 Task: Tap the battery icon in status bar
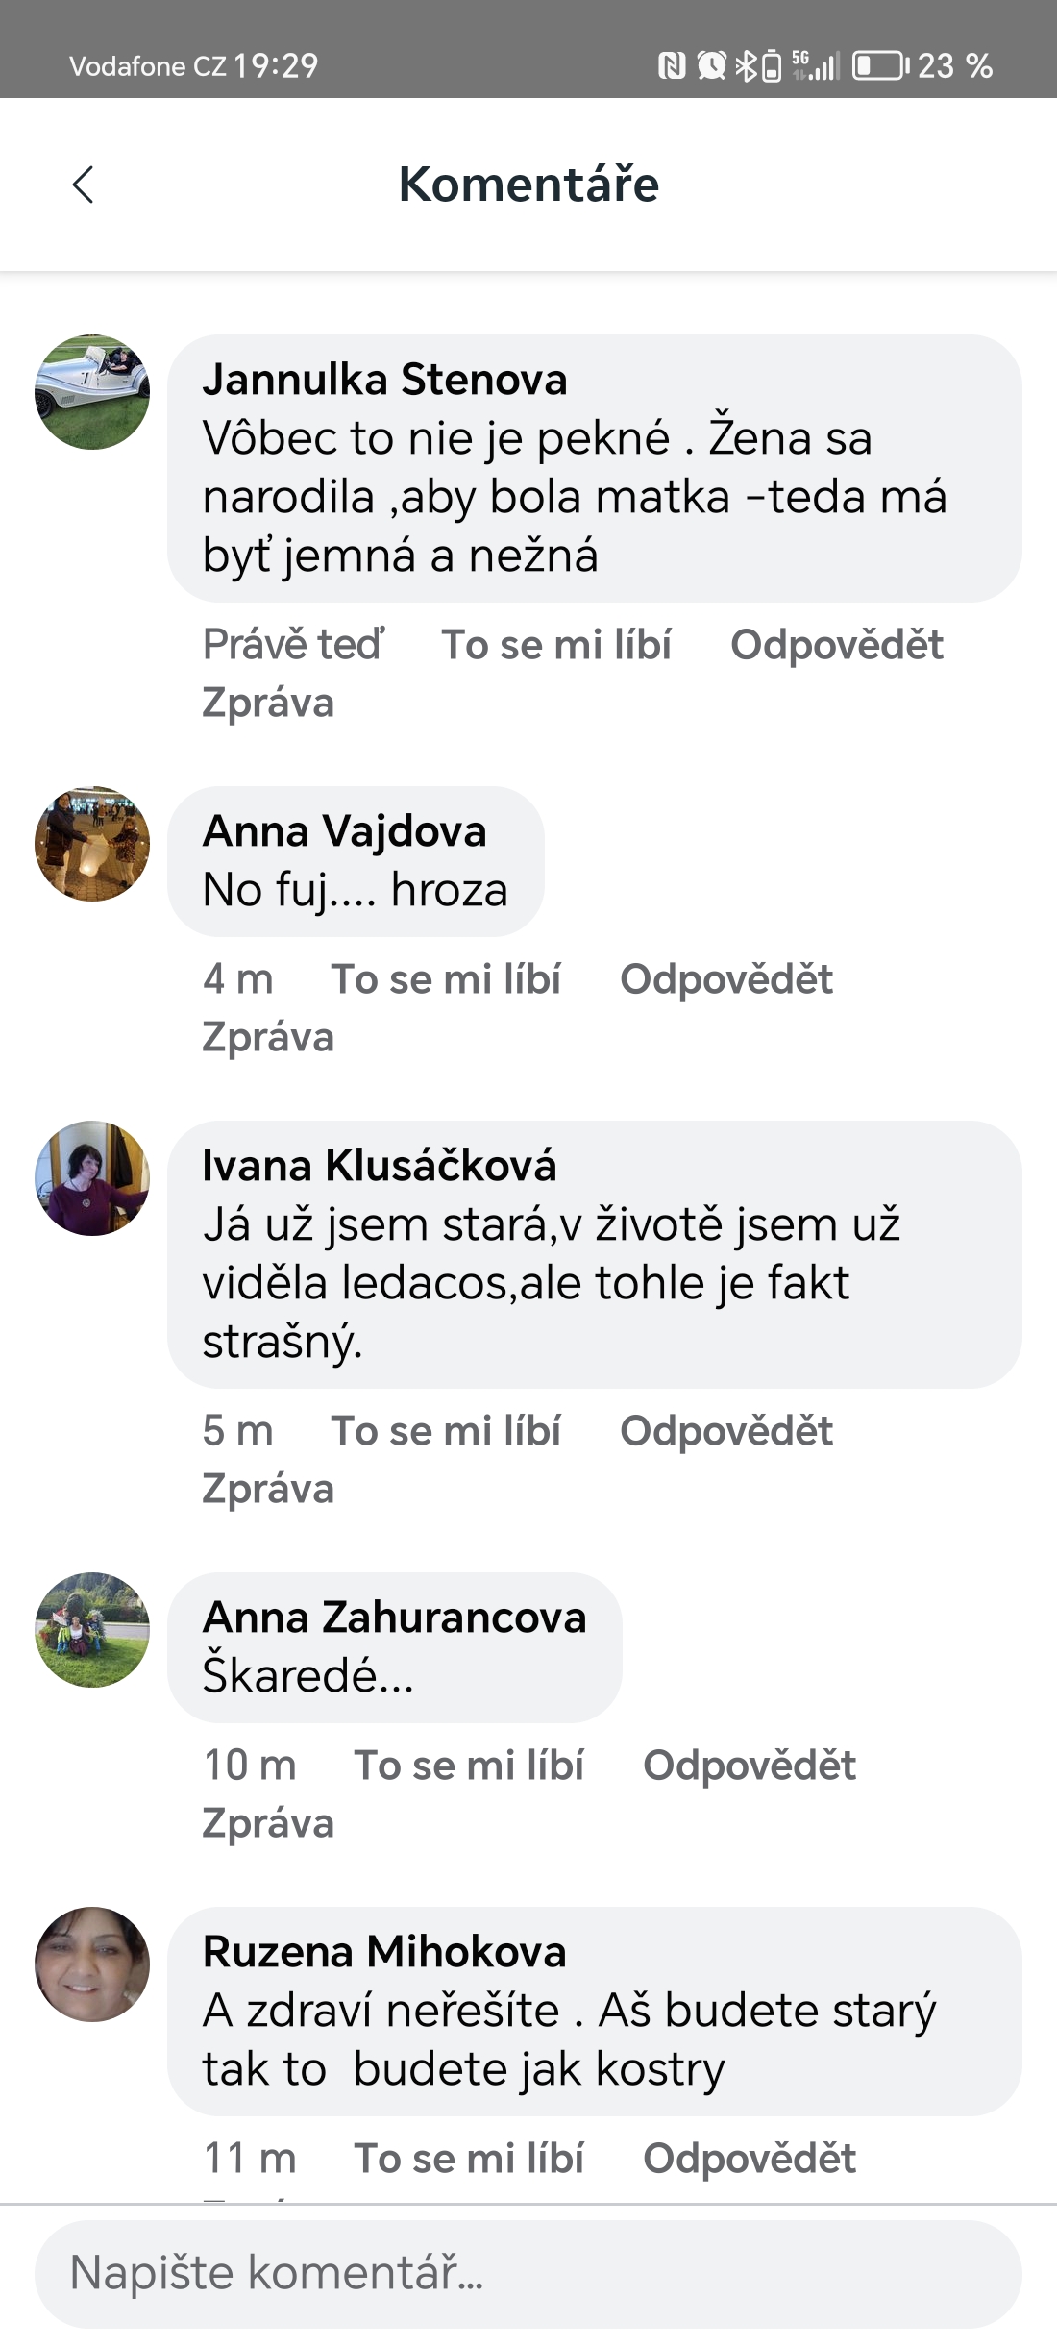(879, 65)
